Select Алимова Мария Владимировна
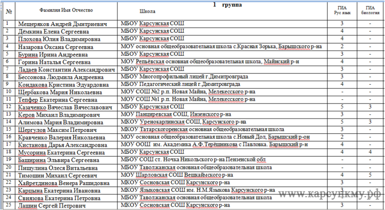Screen dimensions: 385x210 pyautogui.click(x=61, y=122)
